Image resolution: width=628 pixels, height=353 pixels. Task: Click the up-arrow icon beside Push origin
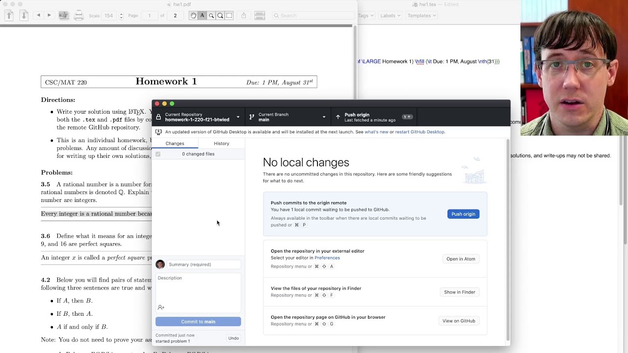pos(338,117)
